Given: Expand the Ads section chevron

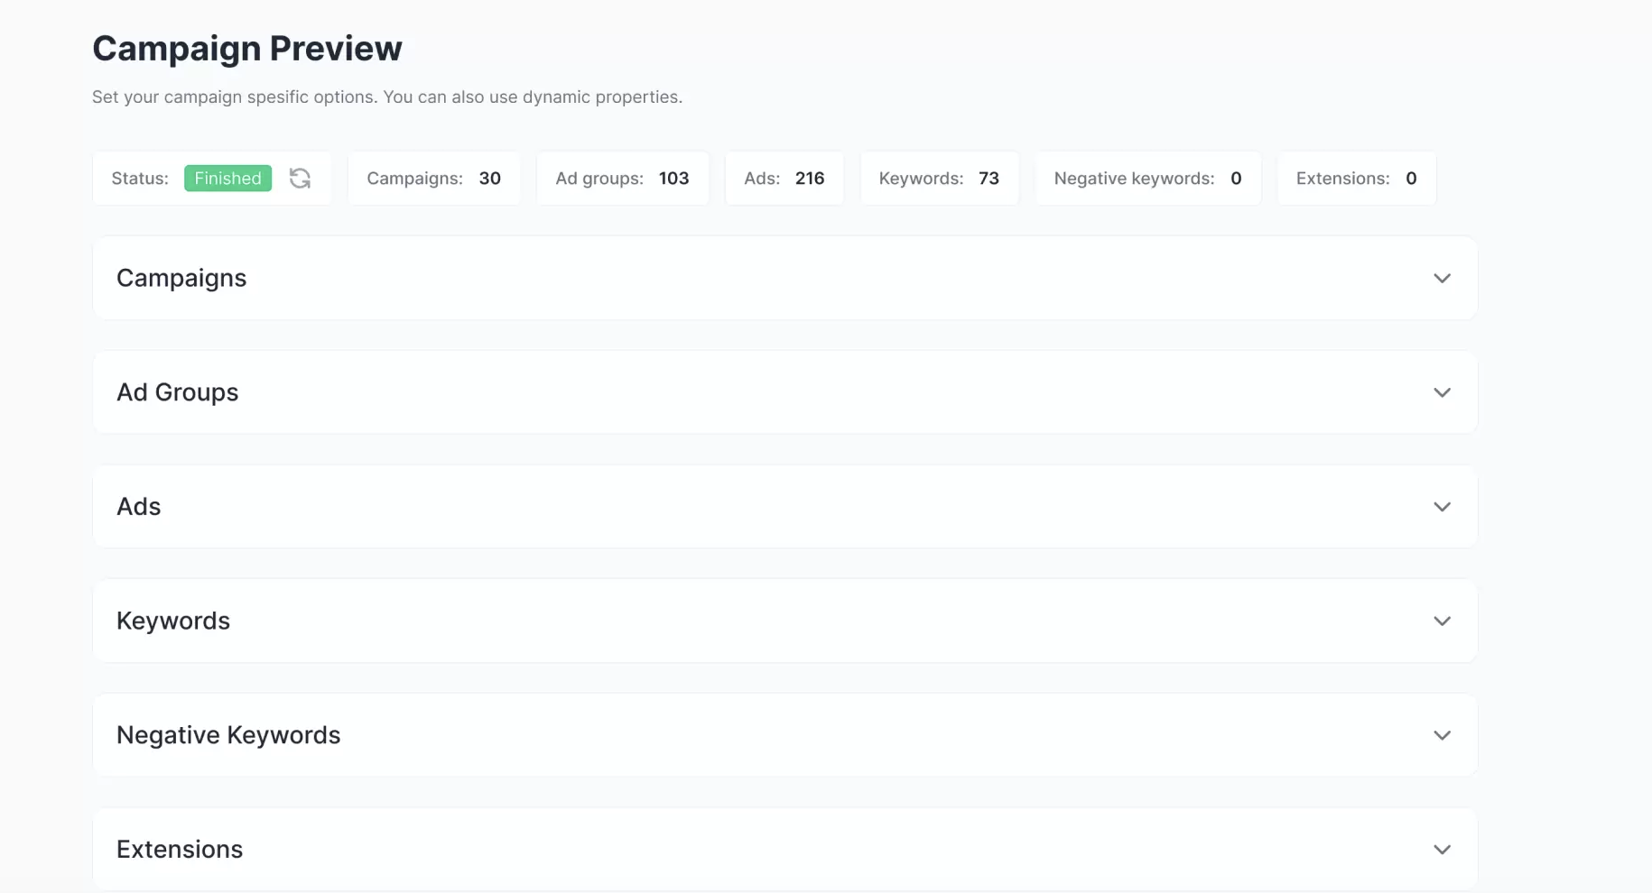Looking at the screenshot, I should (1442, 507).
